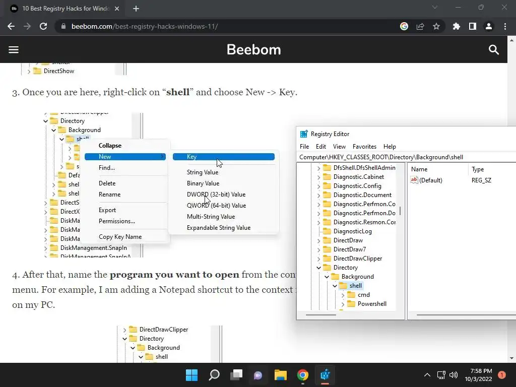The height and width of the screenshot is (387, 516).
Task: View the padlock site info icon
Action: (63, 26)
